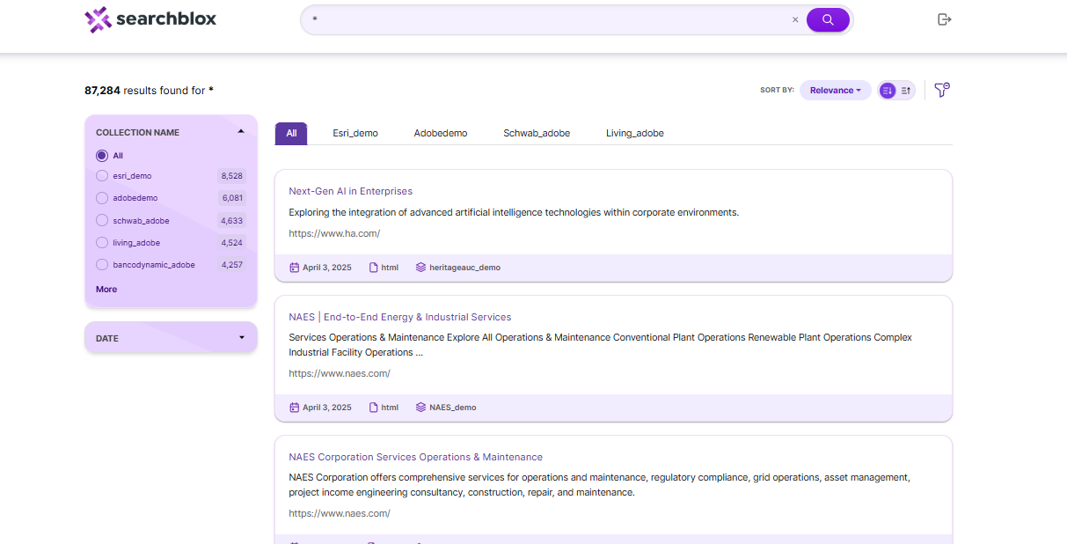Click the SORT BY label
1067x544 pixels.
coord(777,90)
